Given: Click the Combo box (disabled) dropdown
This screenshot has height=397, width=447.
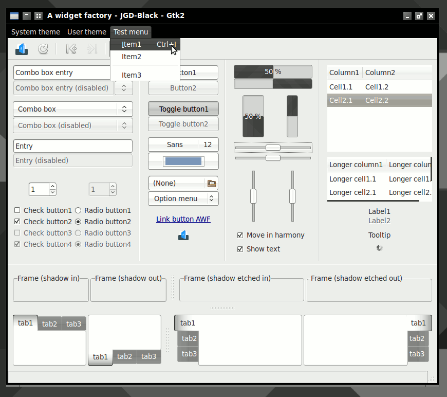Looking at the screenshot, I should pyautogui.click(x=72, y=125).
